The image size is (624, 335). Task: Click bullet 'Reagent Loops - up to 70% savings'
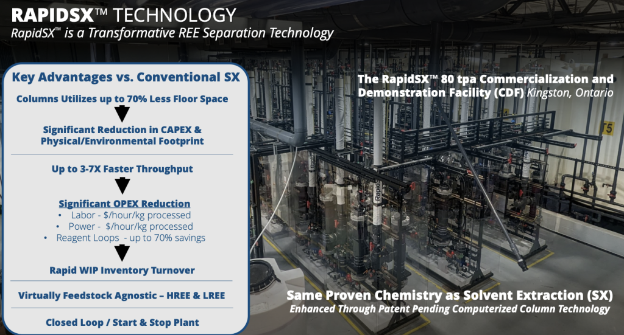[x=124, y=238]
